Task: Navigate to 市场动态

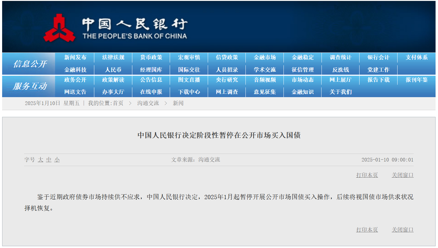Action: [303, 80]
